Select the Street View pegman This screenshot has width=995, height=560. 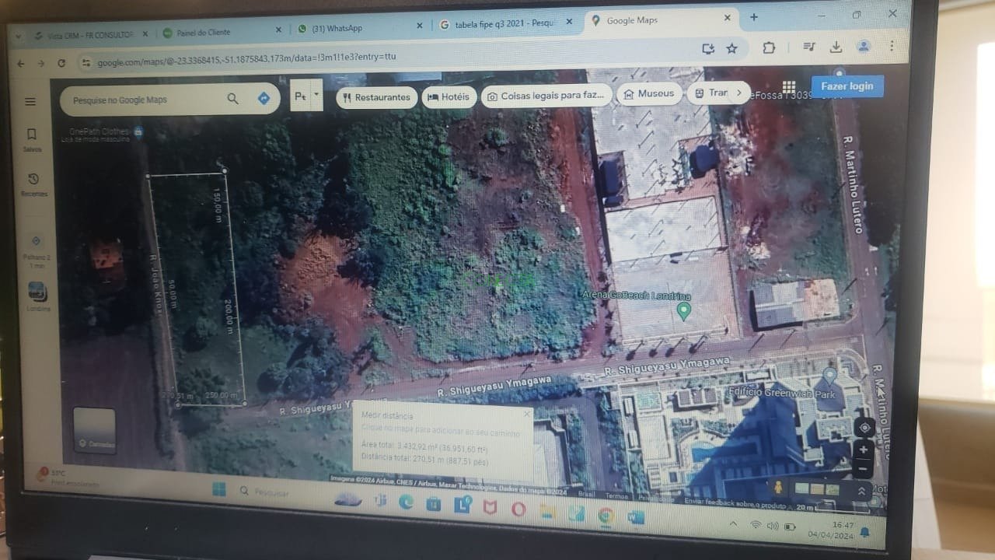coord(776,487)
